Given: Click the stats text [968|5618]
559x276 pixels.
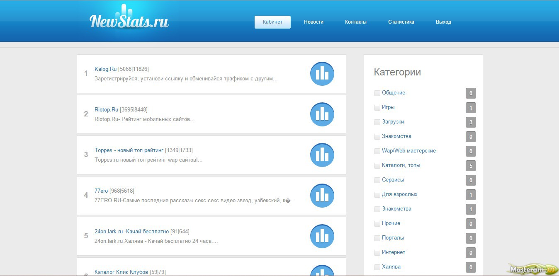Looking at the screenshot, I should click(122, 191).
